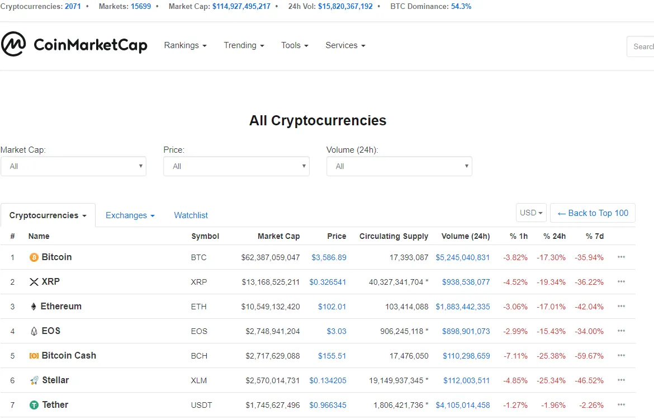Screen dimensions: 654x419
Task: Click the Back to Top 100 button
Action: click(593, 213)
